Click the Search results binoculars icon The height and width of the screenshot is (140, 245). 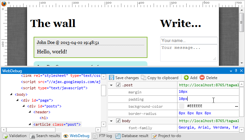coord(32,136)
